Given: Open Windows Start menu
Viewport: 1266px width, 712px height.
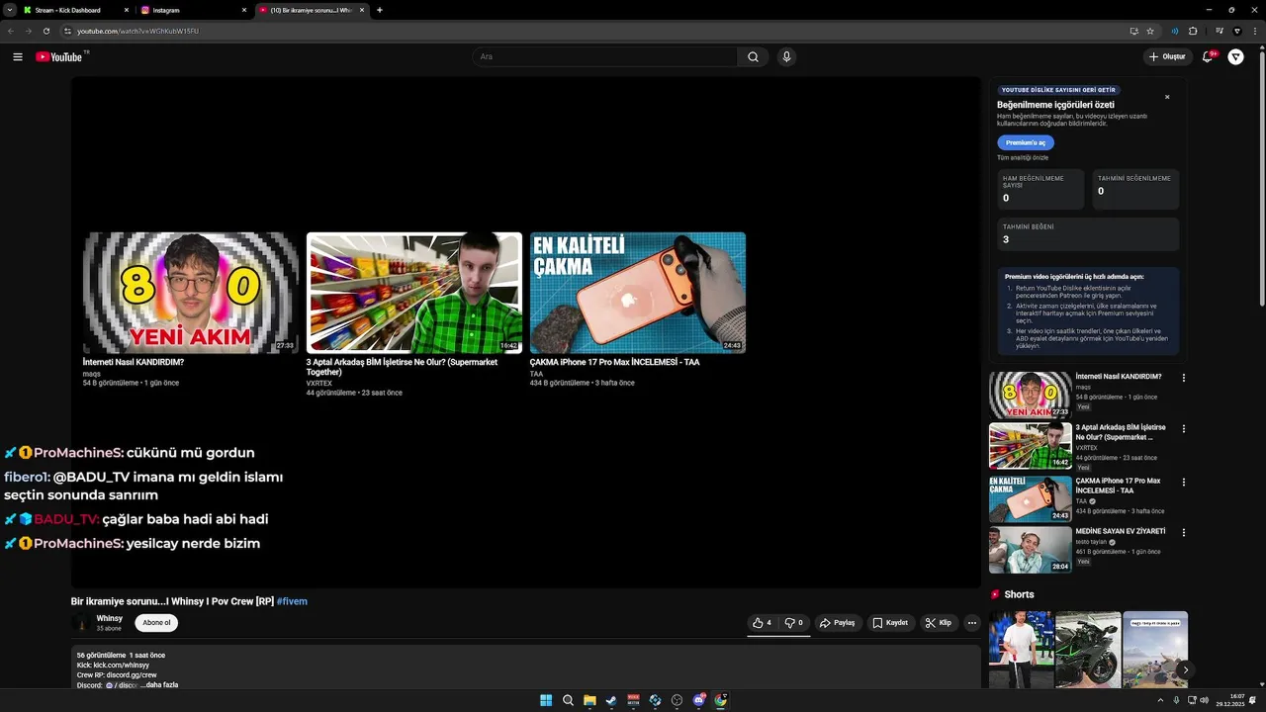Looking at the screenshot, I should tap(546, 700).
